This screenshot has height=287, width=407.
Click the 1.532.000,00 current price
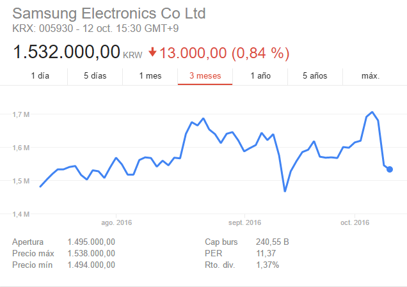pos(66,52)
